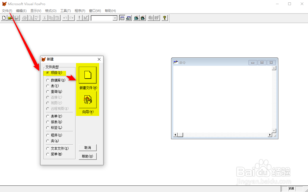Click the ABC spelling check icon
This screenshot has width=308, height=192.
click(x=37, y=18)
